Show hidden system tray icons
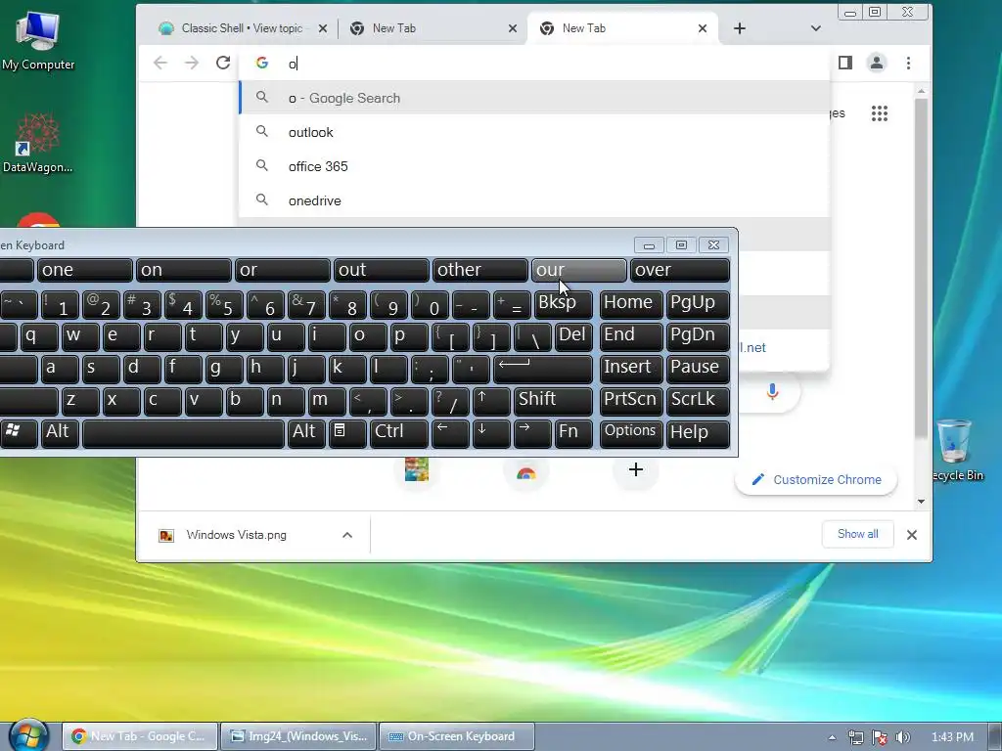The height and width of the screenshot is (751, 1002). pos(832,737)
